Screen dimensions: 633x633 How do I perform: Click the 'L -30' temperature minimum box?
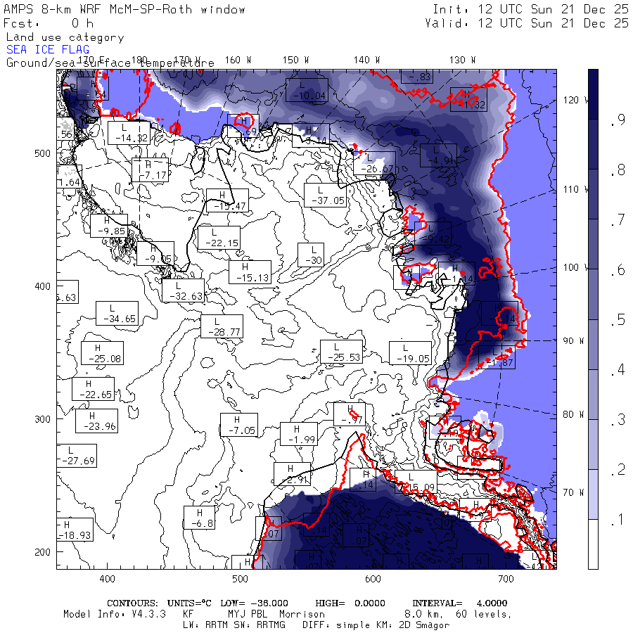pyautogui.click(x=311, y=255)
